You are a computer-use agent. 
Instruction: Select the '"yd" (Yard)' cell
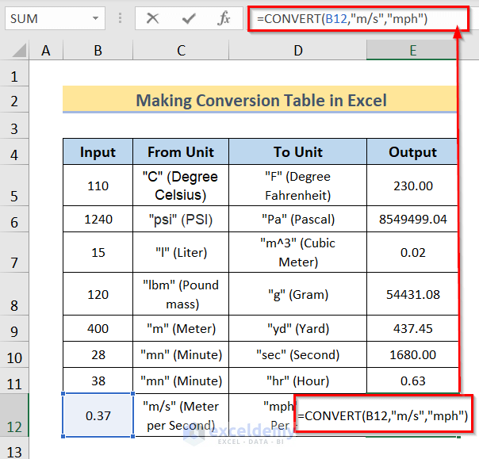(298, 329)
